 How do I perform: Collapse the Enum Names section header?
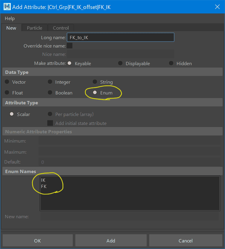pyautogui.click(x=113, y=171)
